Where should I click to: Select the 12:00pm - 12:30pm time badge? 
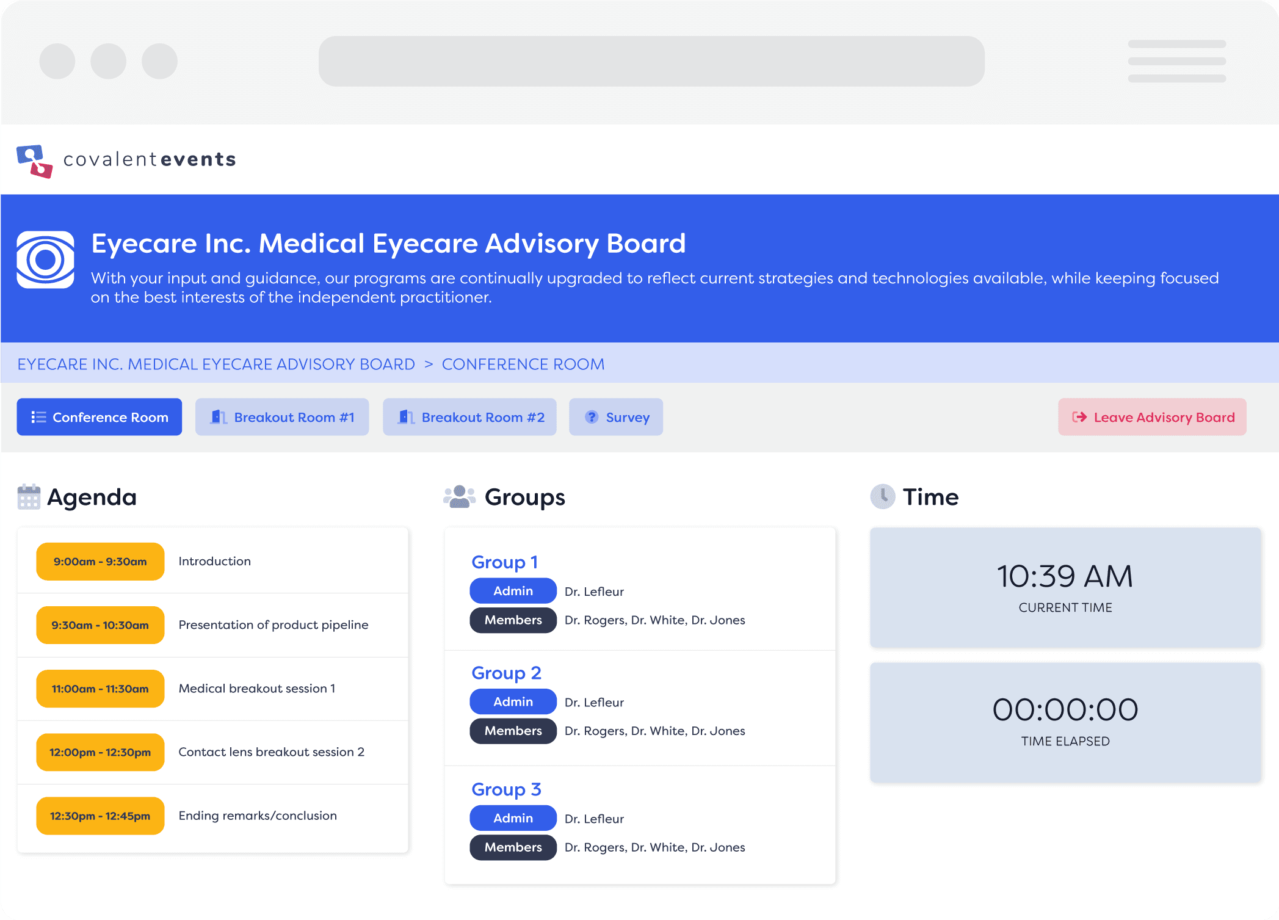coord(100,752)
